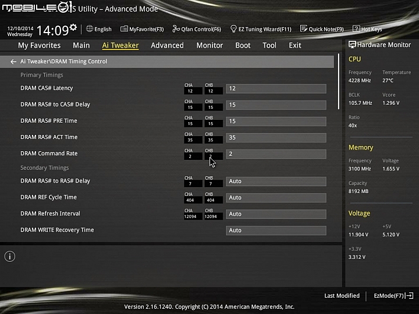Edit DRAM RAS# PRE Time field
The height and width of the screenshot is (314, 419).
tap(276, 121)
